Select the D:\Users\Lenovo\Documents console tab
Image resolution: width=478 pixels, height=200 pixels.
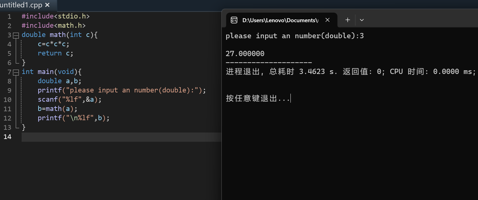(280, 20)
